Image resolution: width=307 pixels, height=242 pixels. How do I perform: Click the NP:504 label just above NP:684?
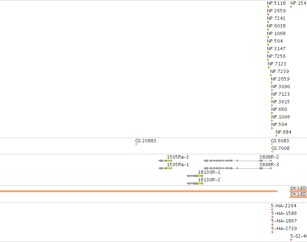[x=279, y=124]
